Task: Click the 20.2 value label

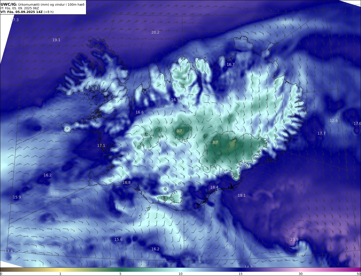Action: [155, 32]
